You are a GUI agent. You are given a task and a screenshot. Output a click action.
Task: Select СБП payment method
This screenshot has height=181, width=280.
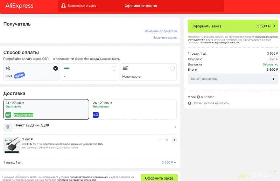click(x=31, y=72)
